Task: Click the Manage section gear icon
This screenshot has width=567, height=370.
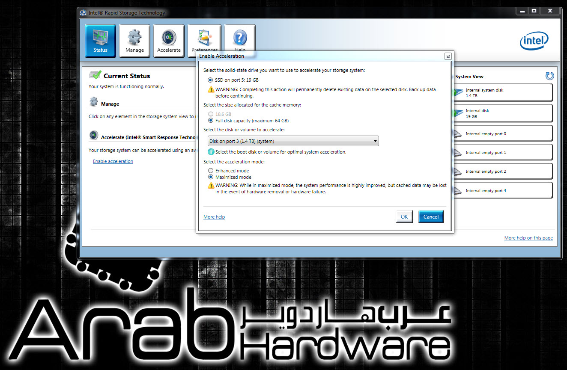Action: coord(94,102)
